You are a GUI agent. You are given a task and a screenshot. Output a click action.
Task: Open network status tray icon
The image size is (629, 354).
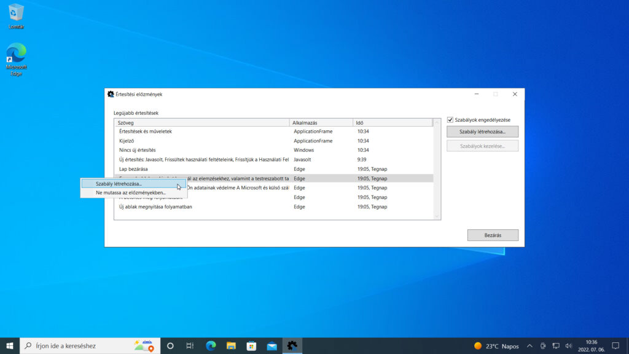(x=555, y=346)
